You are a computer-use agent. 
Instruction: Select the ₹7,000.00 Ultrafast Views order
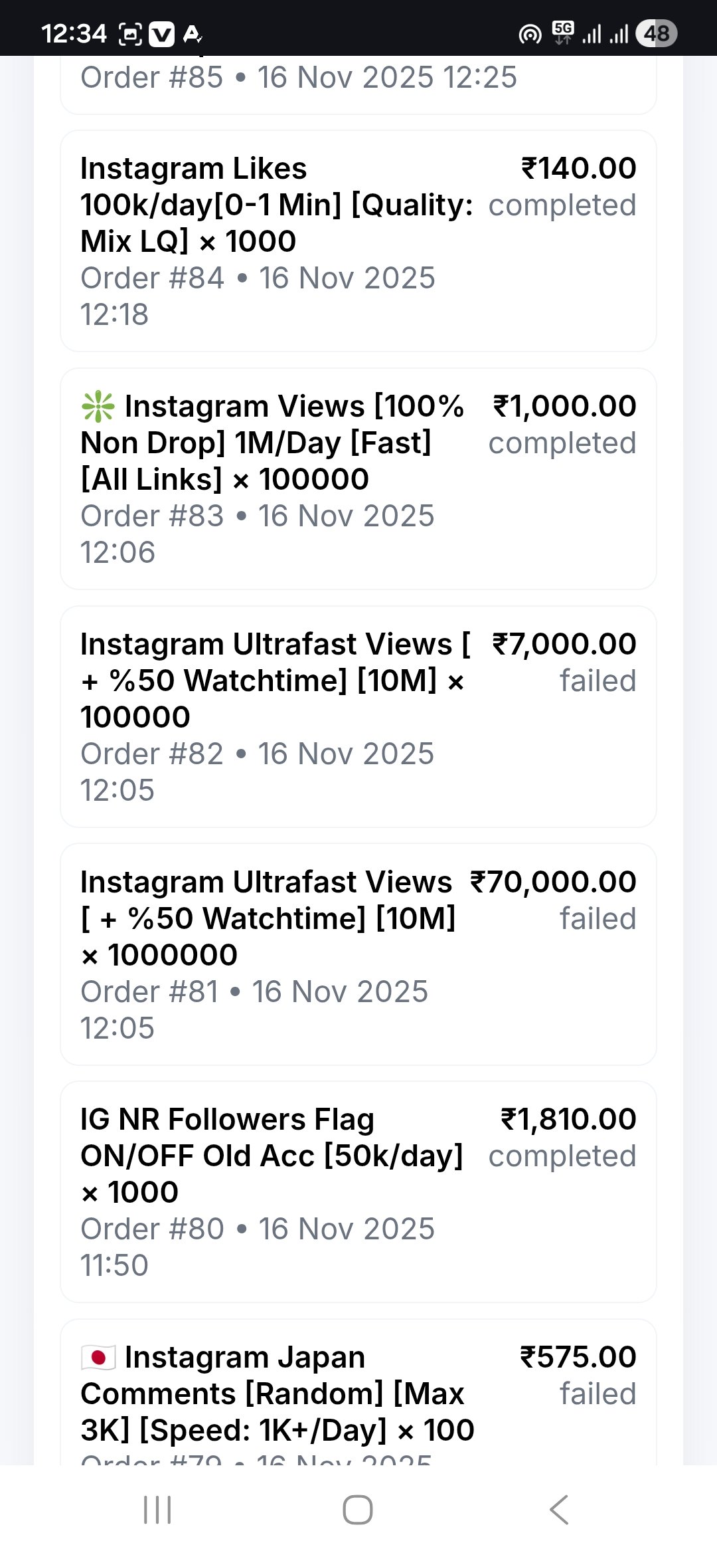tap(358, 716)
